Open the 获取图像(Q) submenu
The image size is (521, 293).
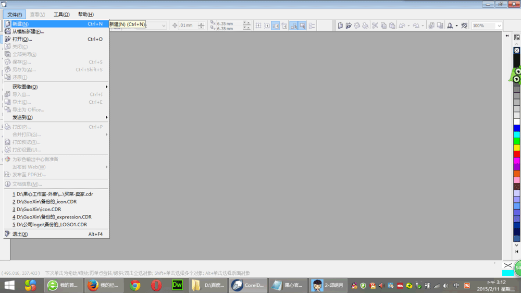(56, 87)
